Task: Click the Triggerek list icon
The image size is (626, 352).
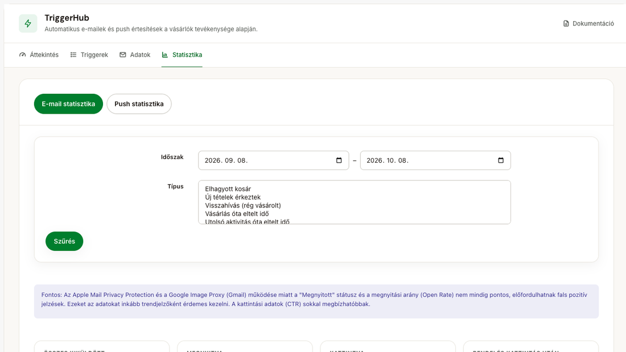Action: pyautogui.click(x=73, y=55)
